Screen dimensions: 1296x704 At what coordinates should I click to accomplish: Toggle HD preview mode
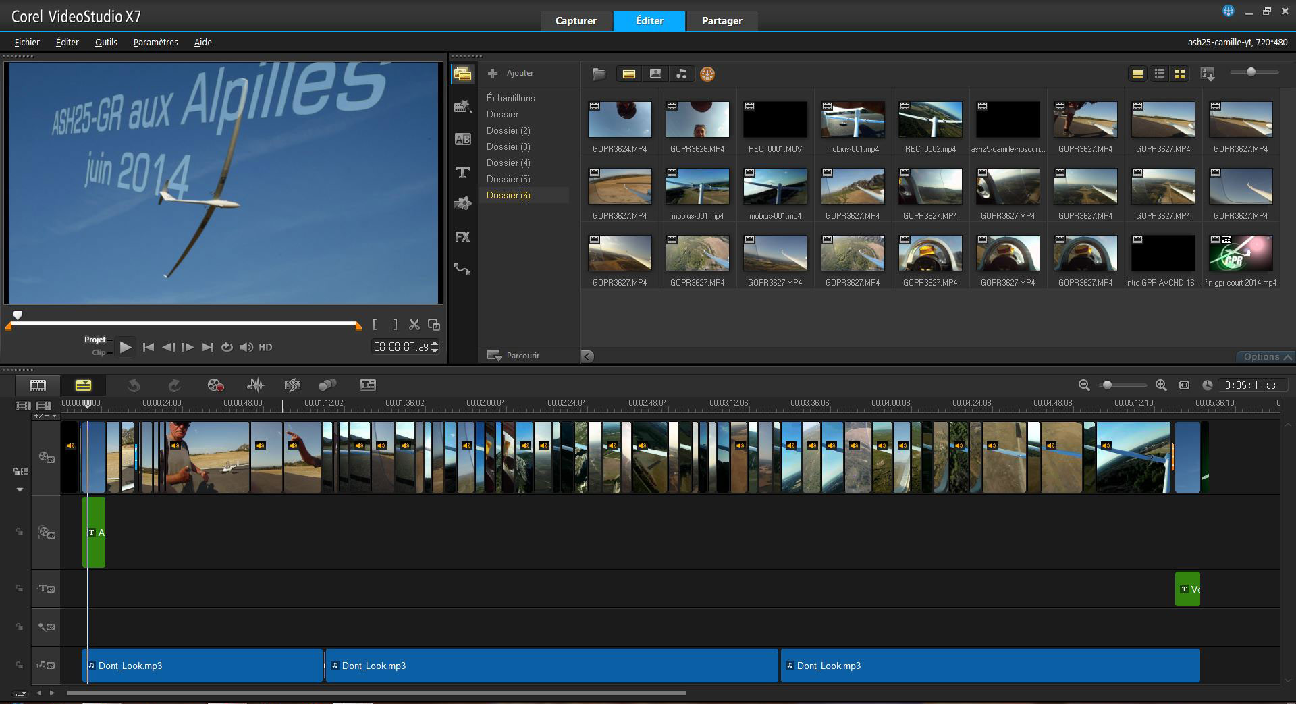click(x=266, y=348)
